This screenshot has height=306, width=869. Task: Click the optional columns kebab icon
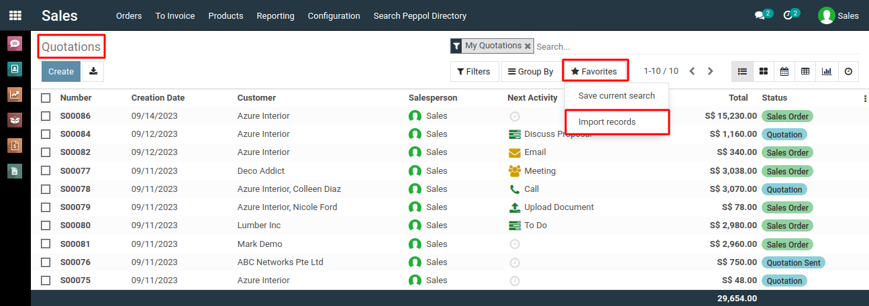[864, 98]
